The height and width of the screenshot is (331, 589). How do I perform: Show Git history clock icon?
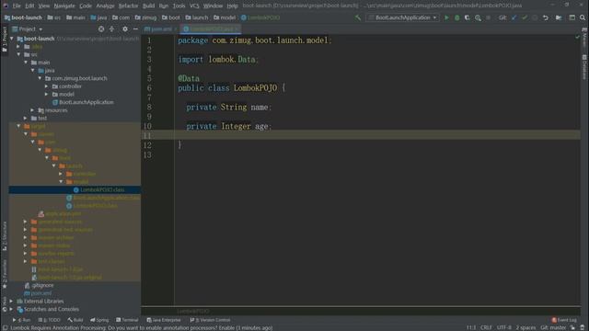tap(535, 17)
